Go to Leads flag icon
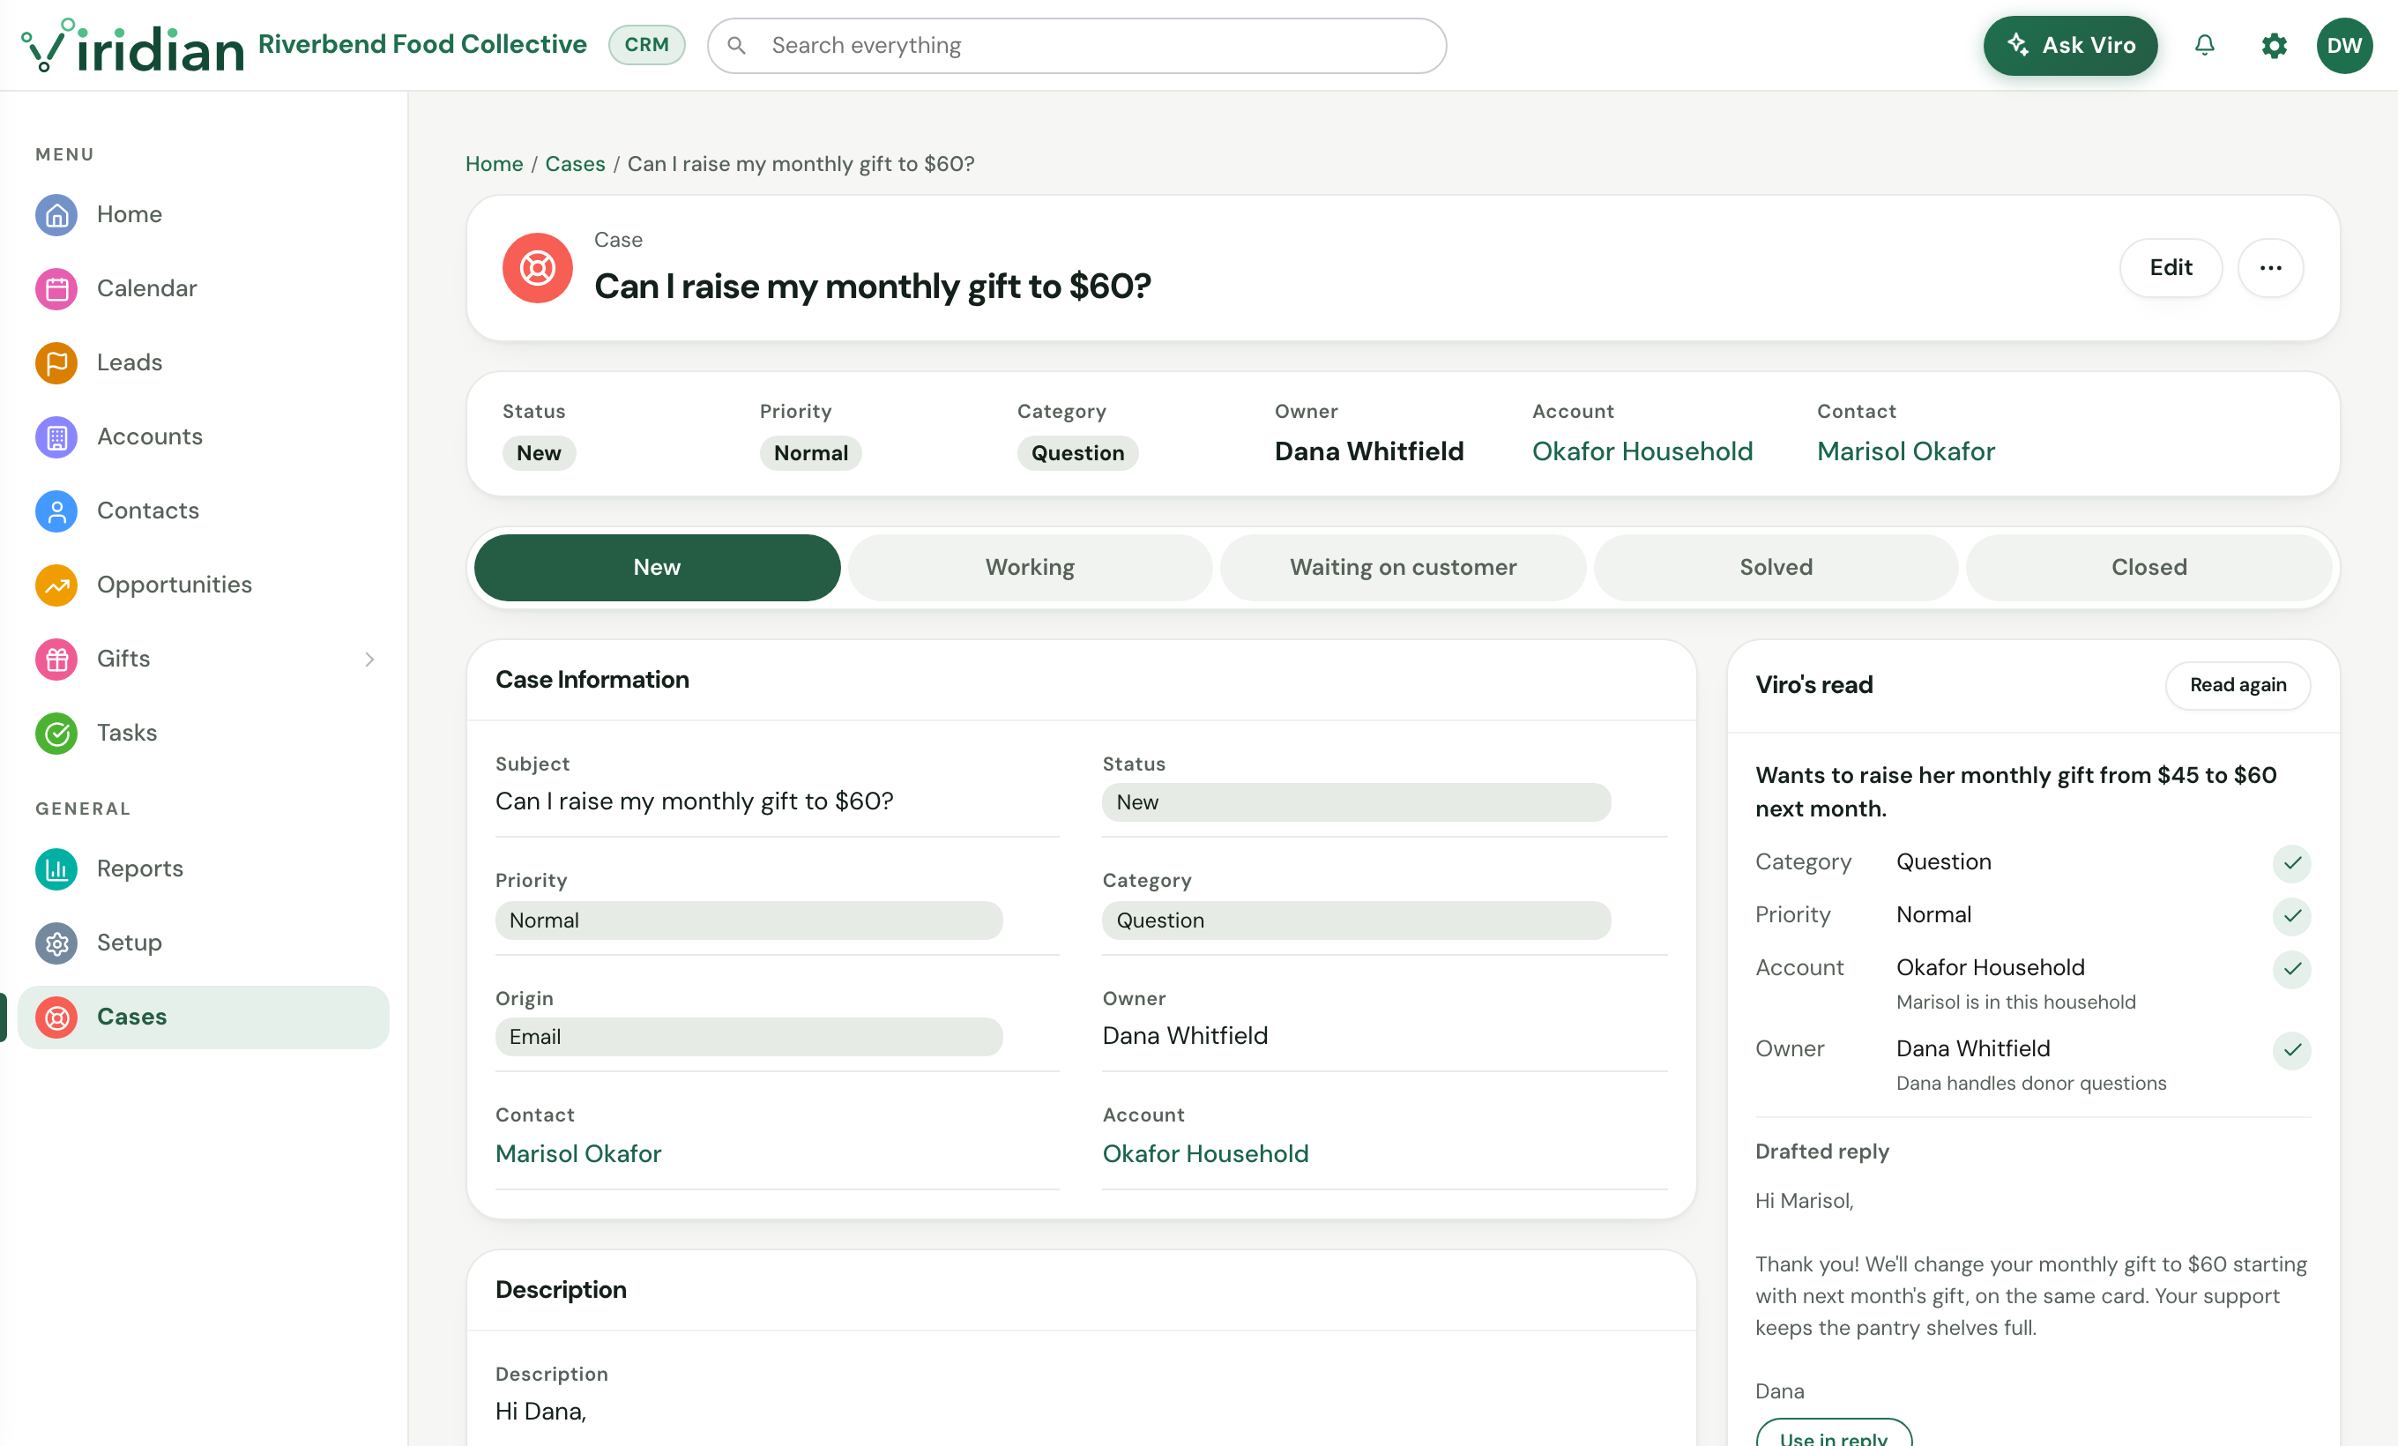Screen dimensions: 2398x1446 (56, 363)
